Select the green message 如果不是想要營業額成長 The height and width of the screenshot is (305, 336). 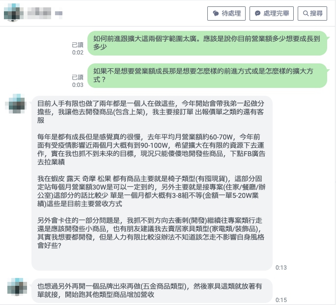coord(207,76)
